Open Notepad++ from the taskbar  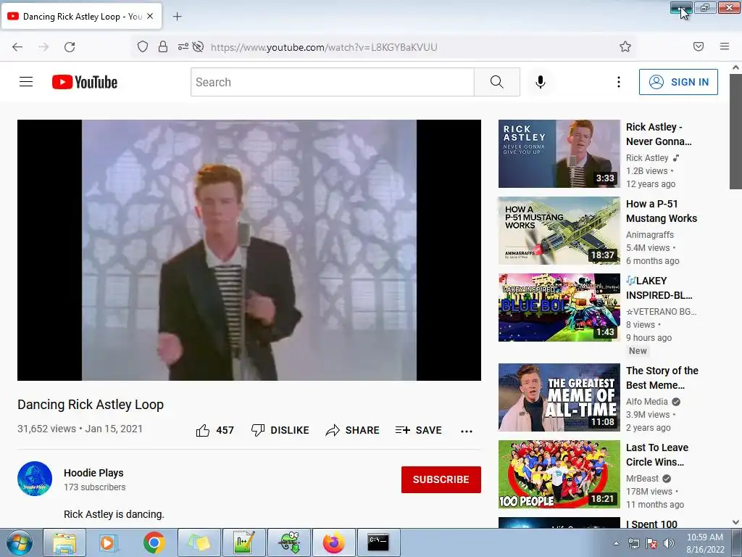[x=243, y=542]
